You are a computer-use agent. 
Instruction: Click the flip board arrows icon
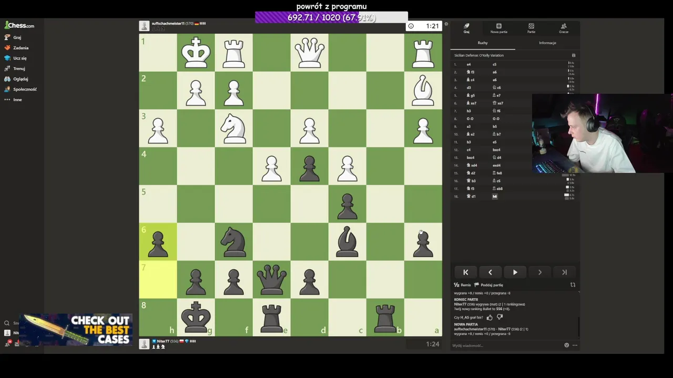(x=573, y=285)
